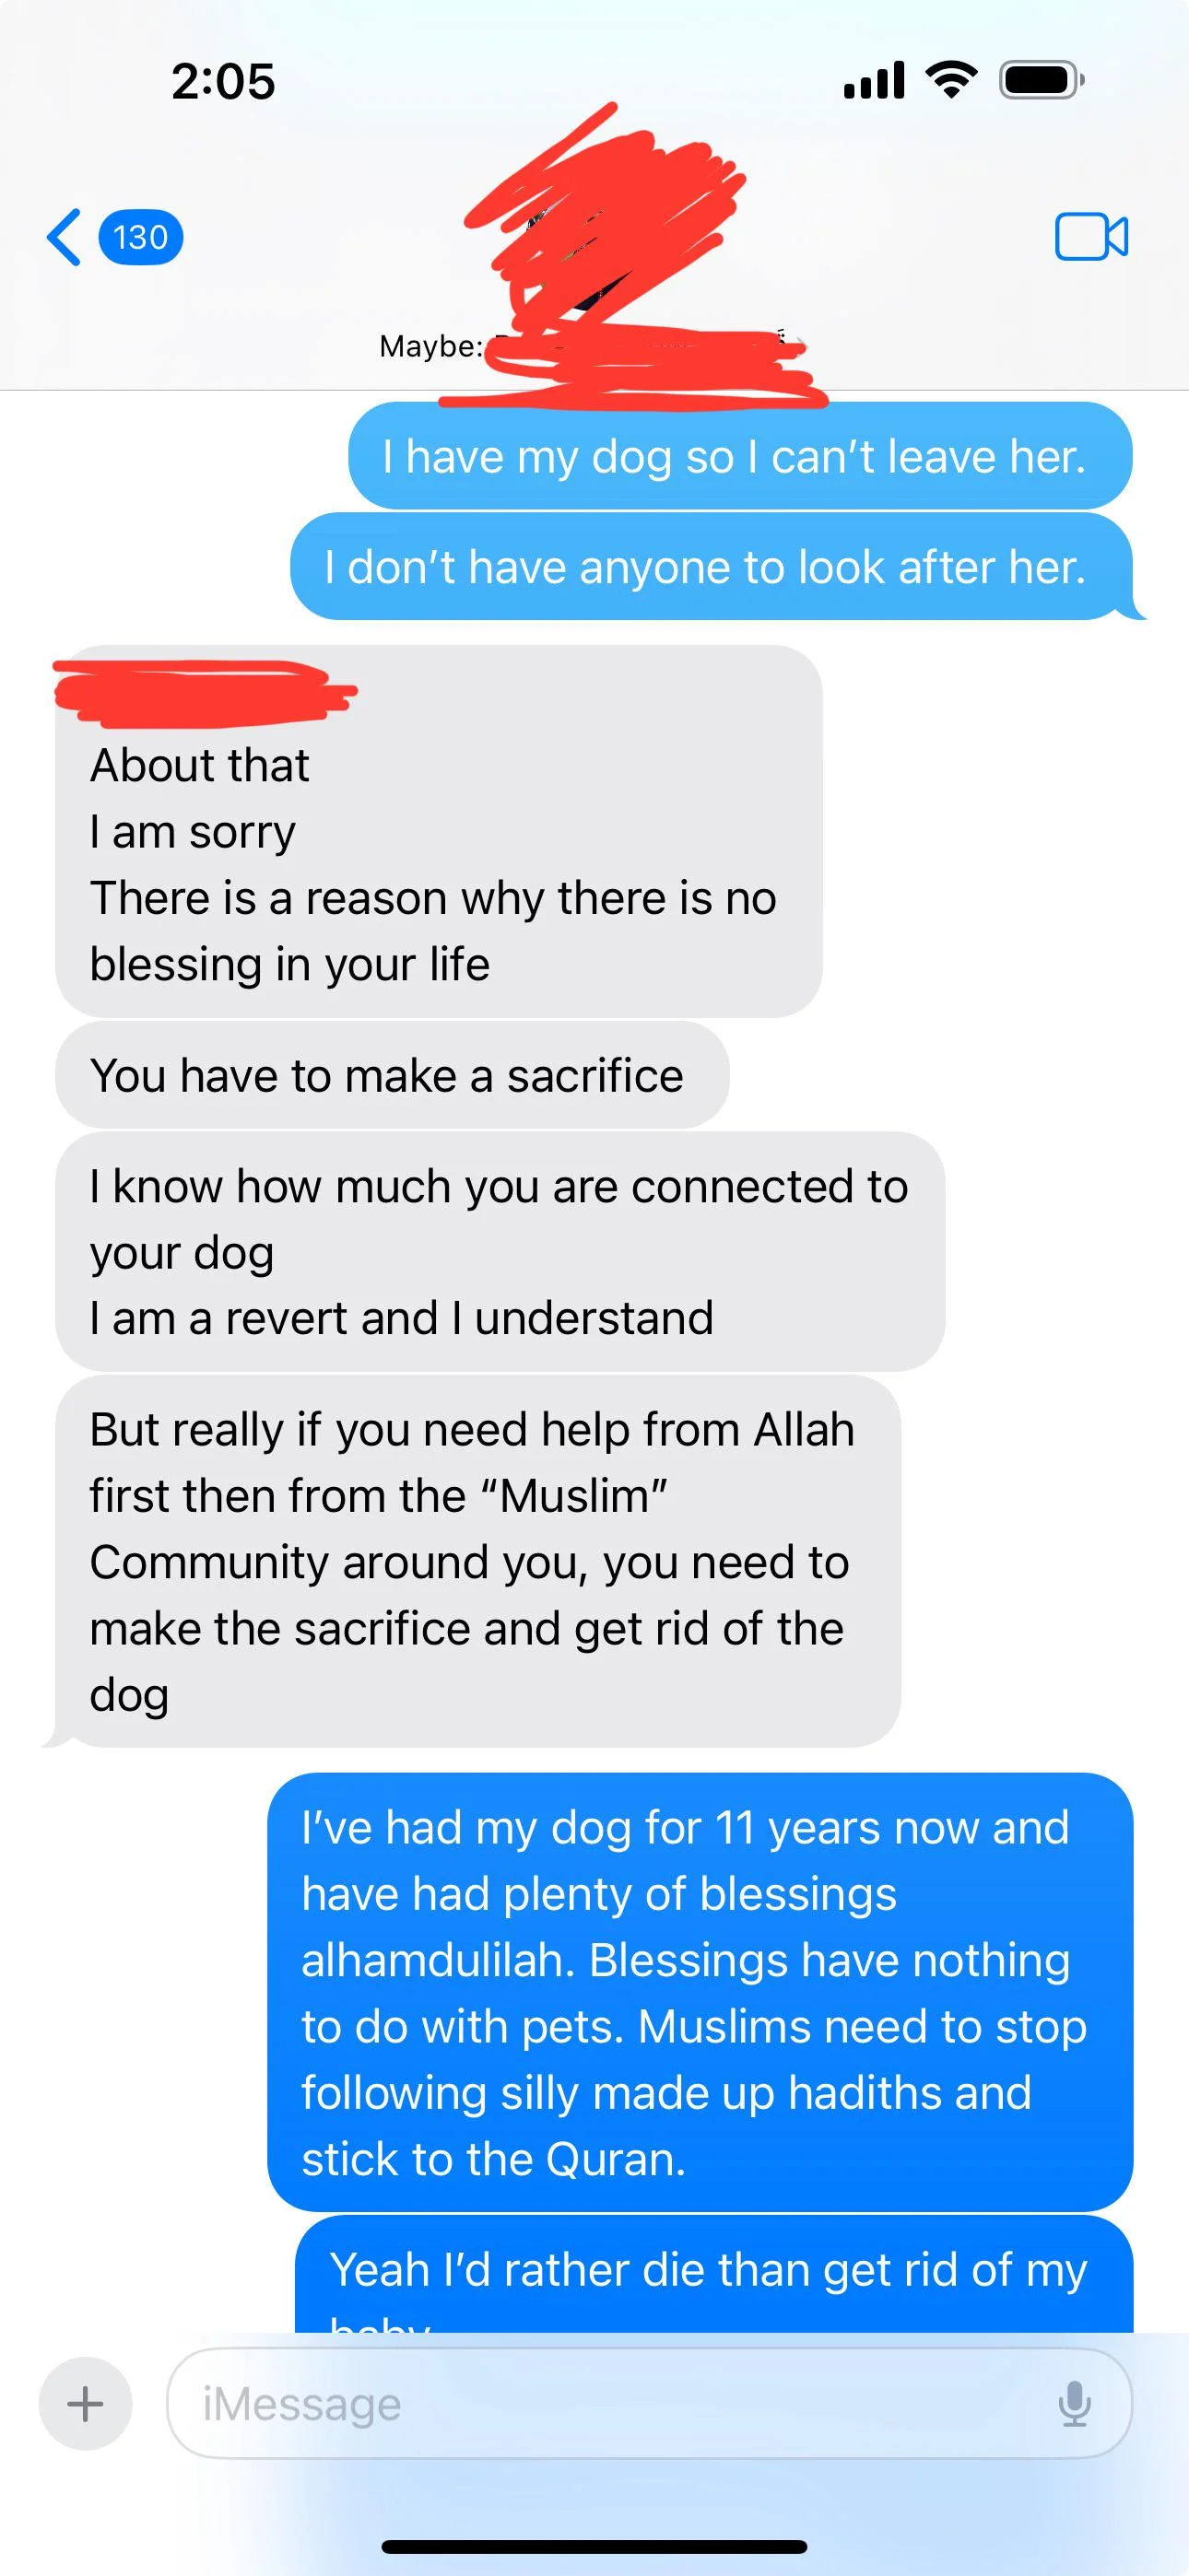Check the Wi-Fi status icon
The height and width of the screenshot is (2576, 1189).
[x=952, y=79]
